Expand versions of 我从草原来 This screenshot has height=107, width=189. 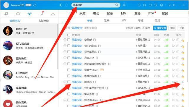pos(65,52)
